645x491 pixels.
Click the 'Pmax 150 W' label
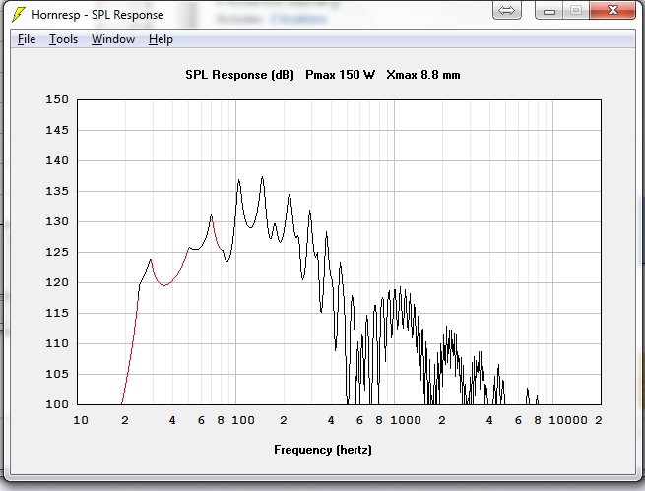(340, 75)
